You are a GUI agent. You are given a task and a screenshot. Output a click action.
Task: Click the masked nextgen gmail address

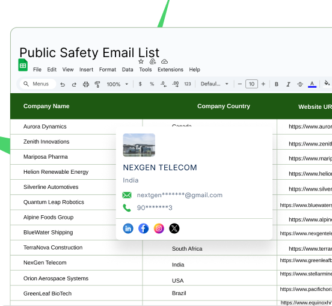point(180,195)
